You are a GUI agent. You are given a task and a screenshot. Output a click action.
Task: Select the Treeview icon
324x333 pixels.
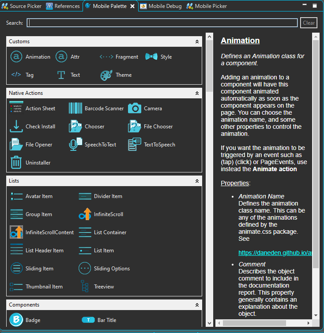point(85,286)
